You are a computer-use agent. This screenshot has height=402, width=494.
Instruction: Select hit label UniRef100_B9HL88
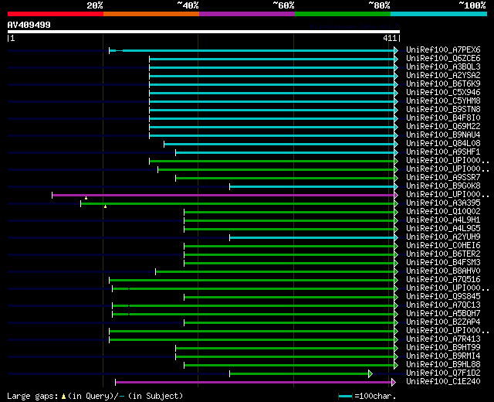pyautogui.click(x=443, y=365)
